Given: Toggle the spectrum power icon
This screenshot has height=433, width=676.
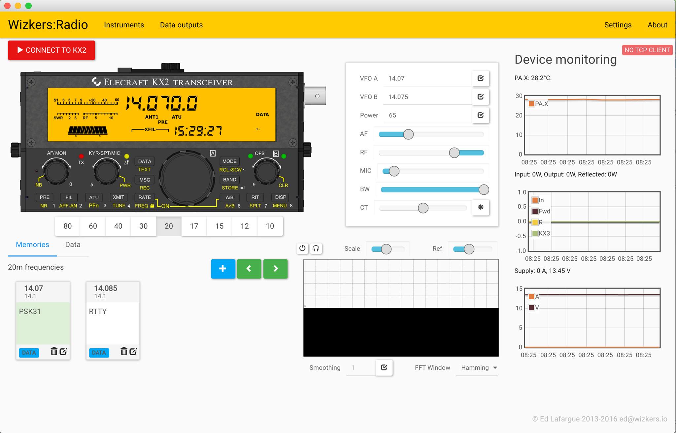Looking at the screenshot, I should coord(302,248).
